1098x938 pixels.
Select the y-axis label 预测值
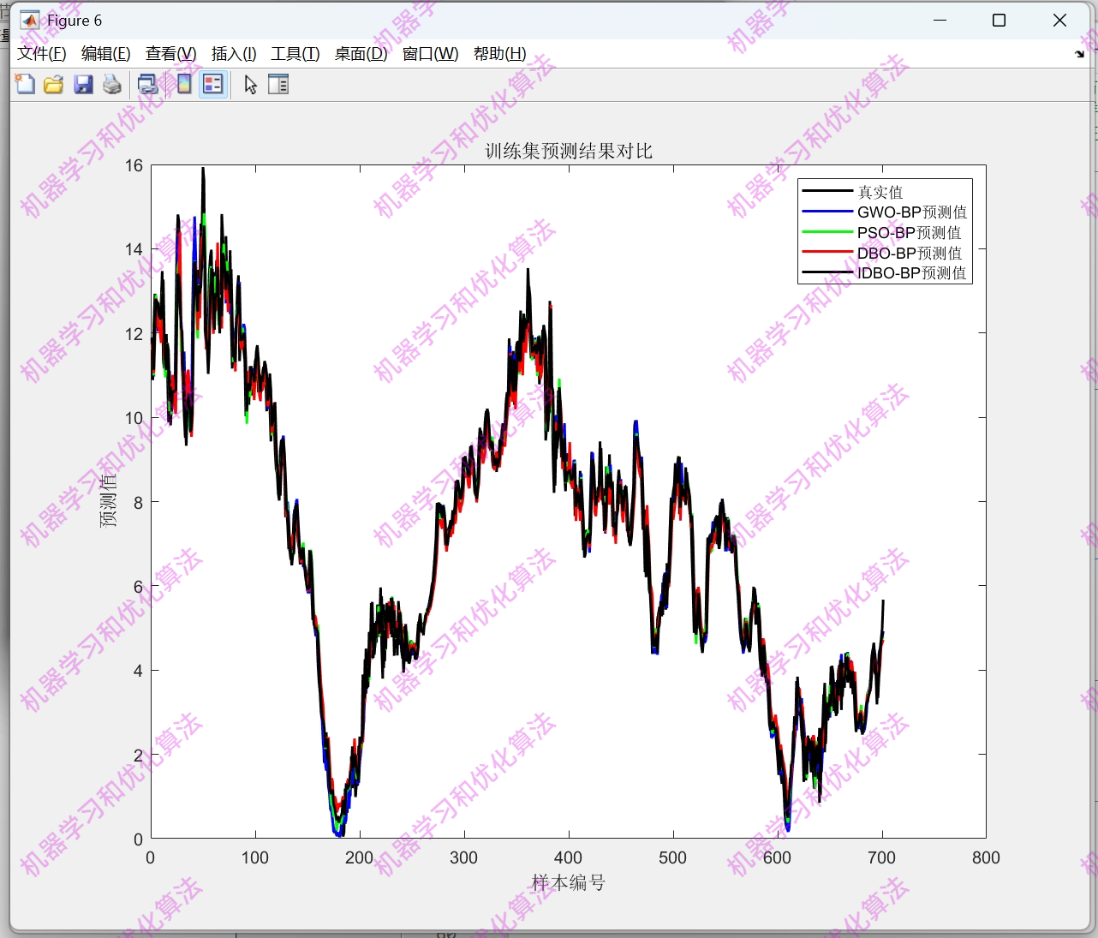coord(108,500)
